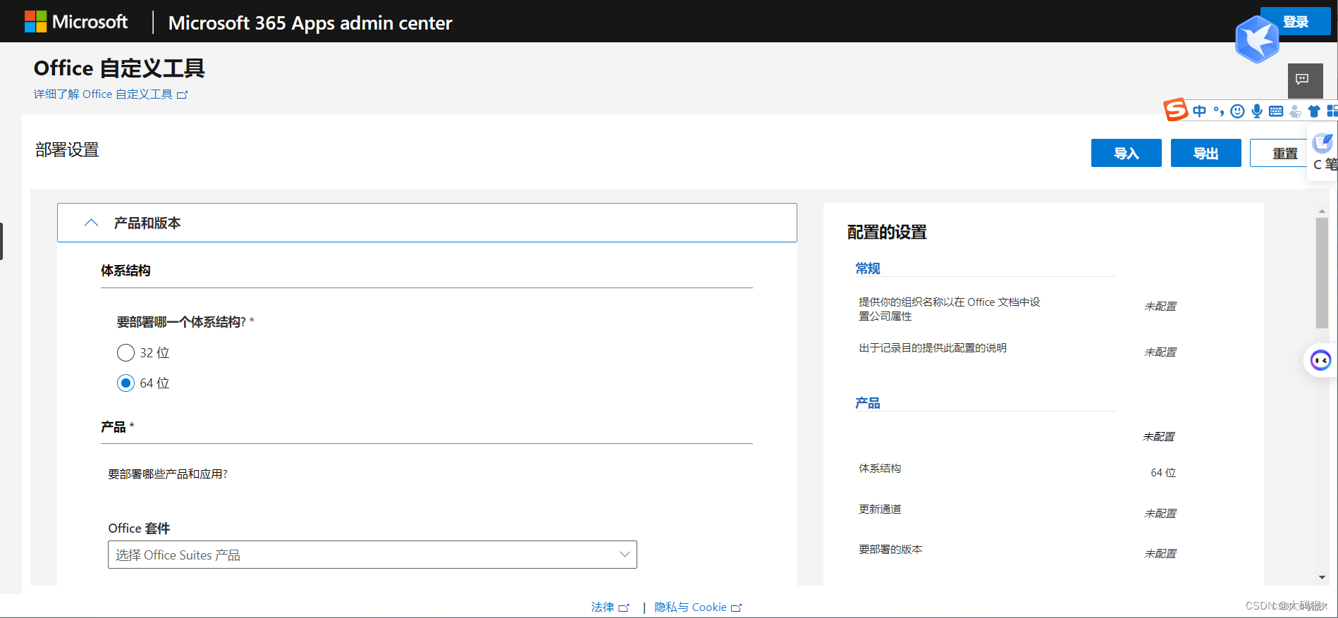
Task: Click the round purple assistant face icon
Action: click(1320, 361)
